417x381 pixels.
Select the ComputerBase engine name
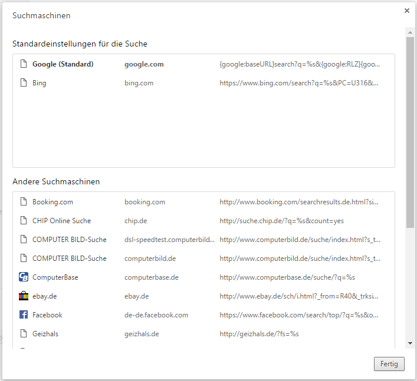[x=55, y=277]
